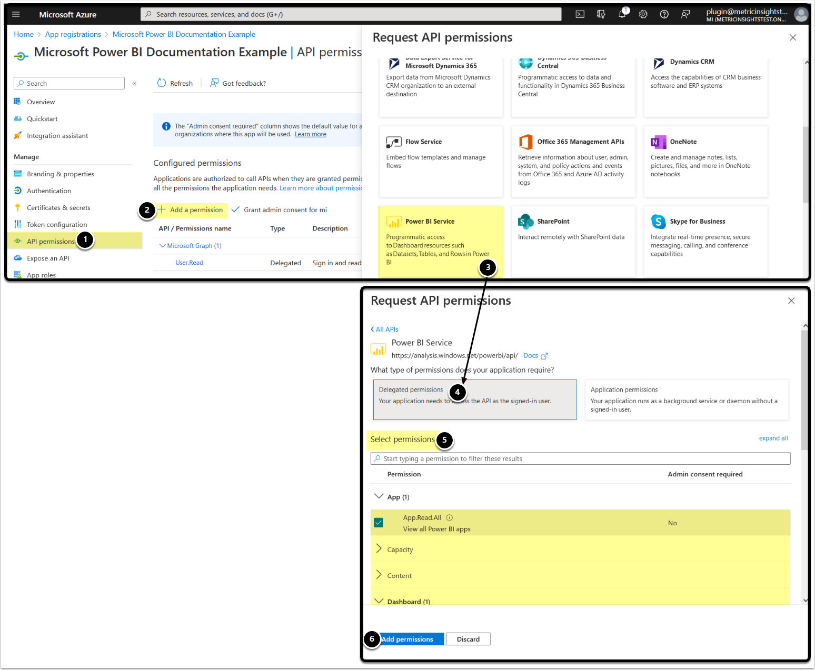The width and height of the screenshot is (815, 670).
Task: Open the Power BI Service API tile
Action: point(441,242)
